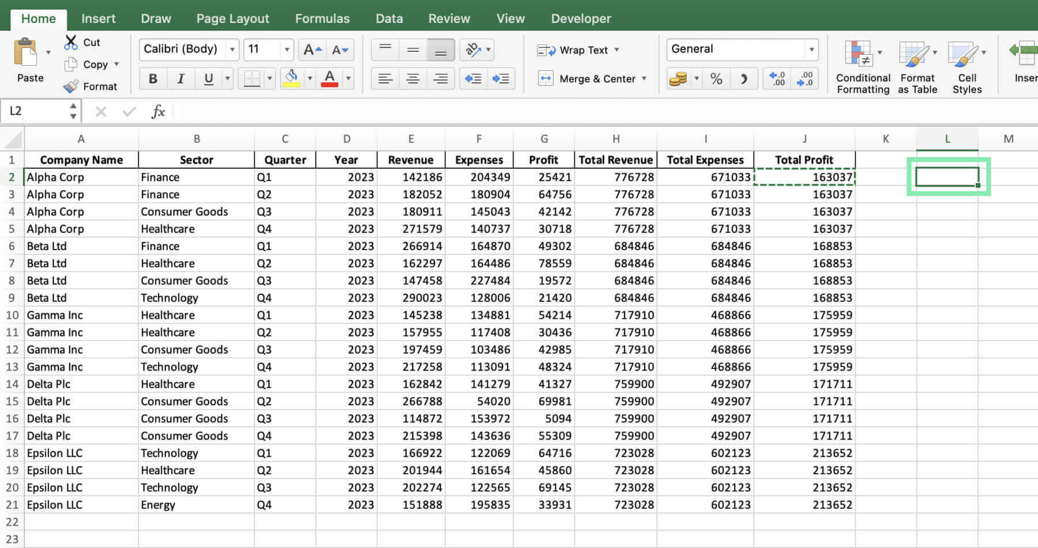Image resolution: width=1038 pixels, height=548 pixels.
Task: Click the formula bar input area
Action: click(x=604, y=111)
